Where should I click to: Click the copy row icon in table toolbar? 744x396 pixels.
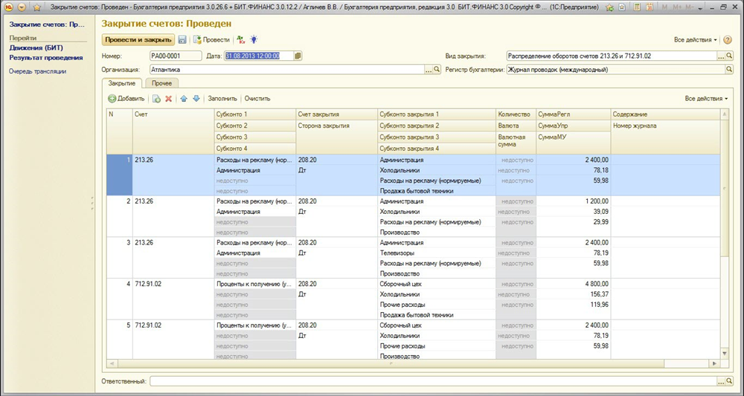coord(156,98)
